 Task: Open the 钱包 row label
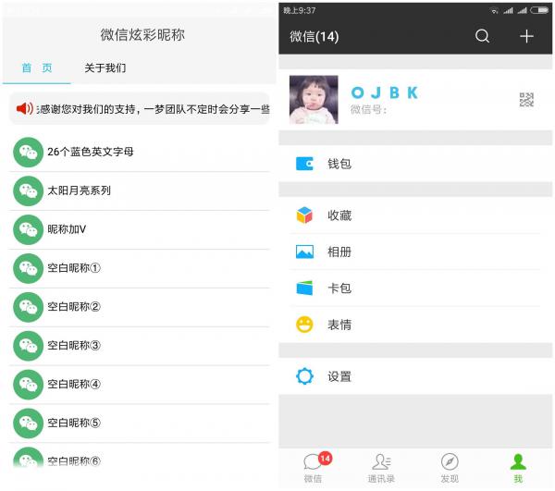[x=339, y=164]
